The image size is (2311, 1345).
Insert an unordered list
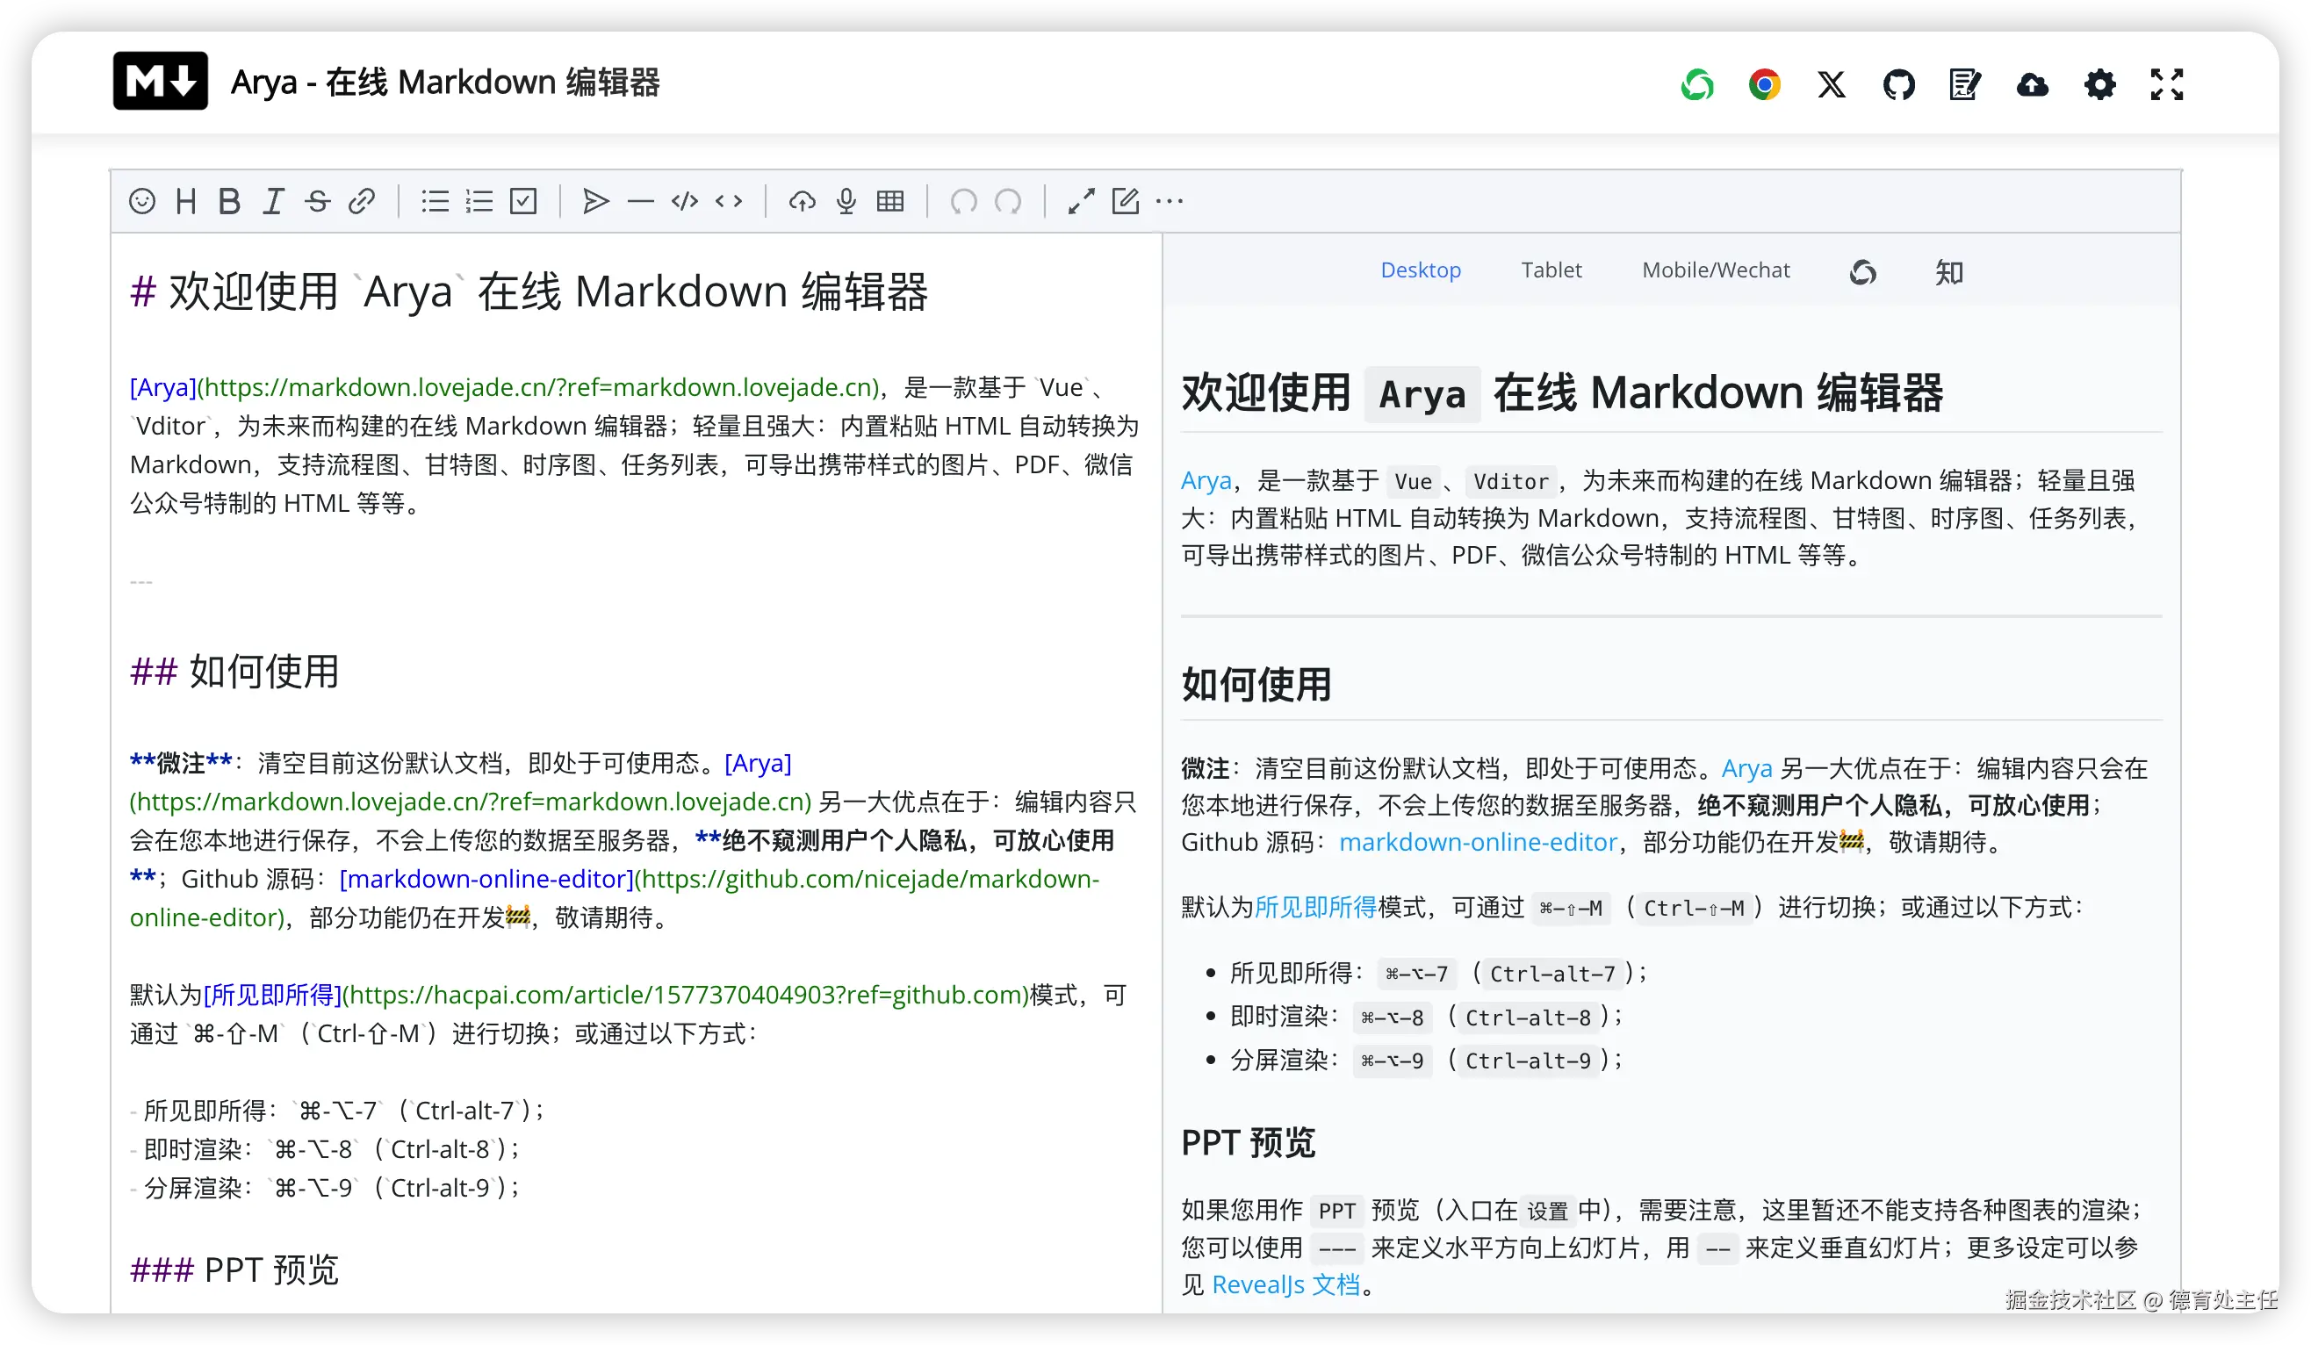point(435,201)
